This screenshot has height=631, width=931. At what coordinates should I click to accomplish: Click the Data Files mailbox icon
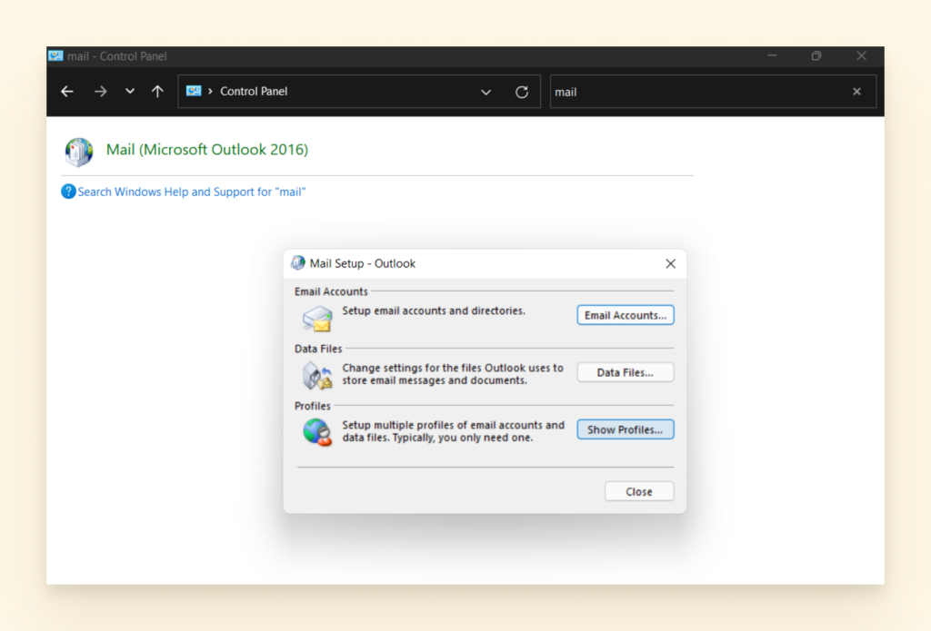click(317, 375)
